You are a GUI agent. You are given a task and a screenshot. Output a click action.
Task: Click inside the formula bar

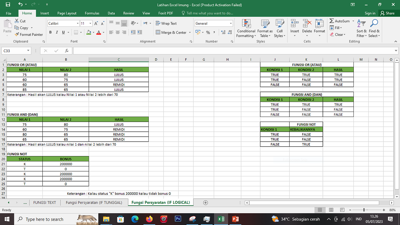[x=177, y=51]
